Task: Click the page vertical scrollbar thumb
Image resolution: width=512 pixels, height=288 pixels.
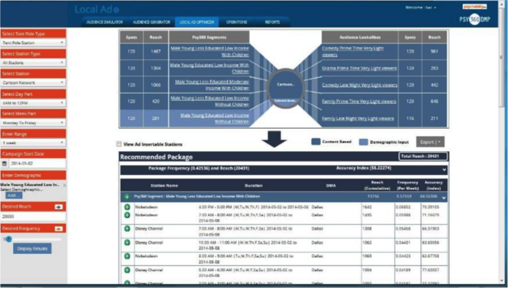Action: (x=502, y=58)
